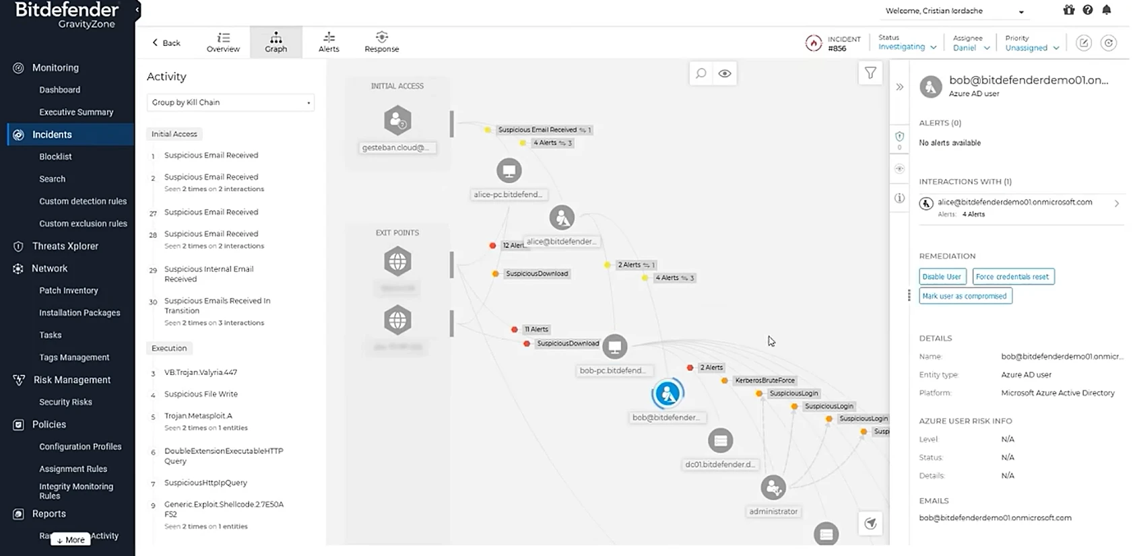1137x556 pixels.
Task: Open the help question mark icon
Action: [1088, 10]
